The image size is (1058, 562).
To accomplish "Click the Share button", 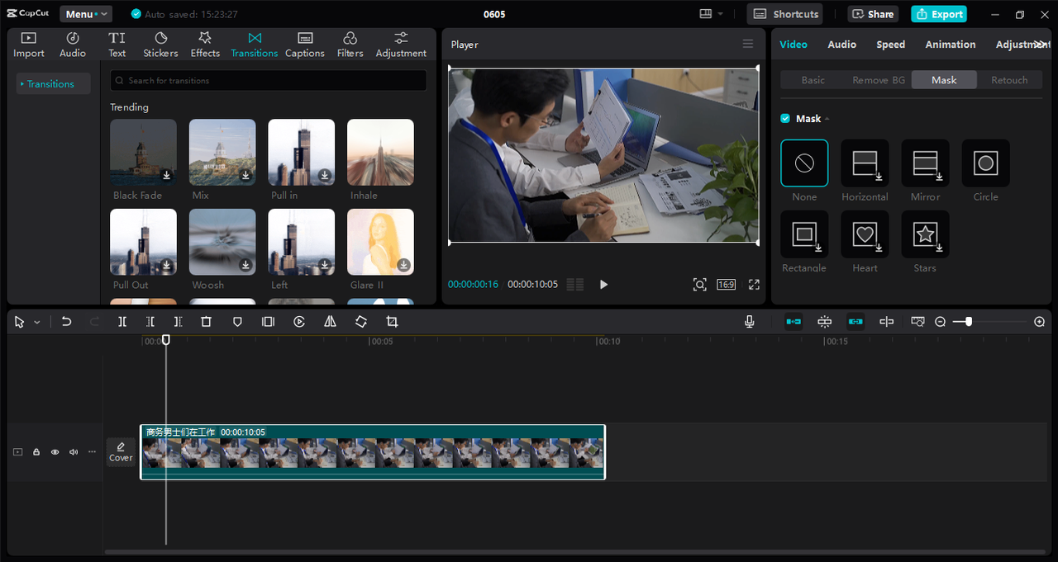I will click(x=873, y=14).
